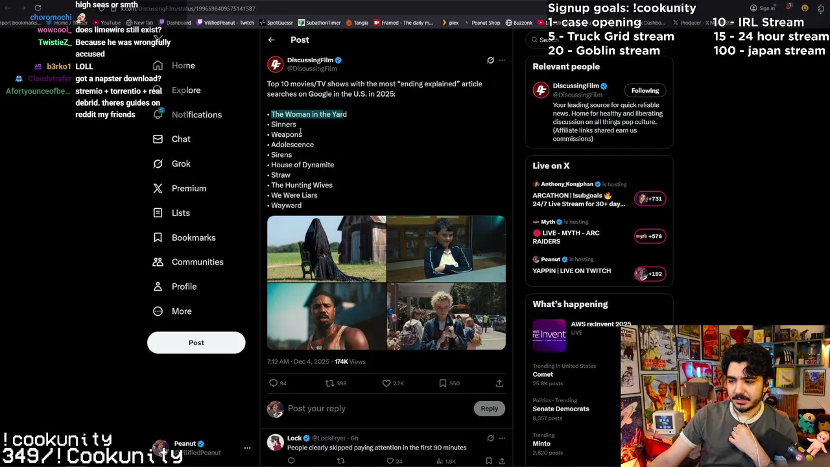
Task: Open DiscussingFilm in Relevant people
Action: tap(576, 86)
